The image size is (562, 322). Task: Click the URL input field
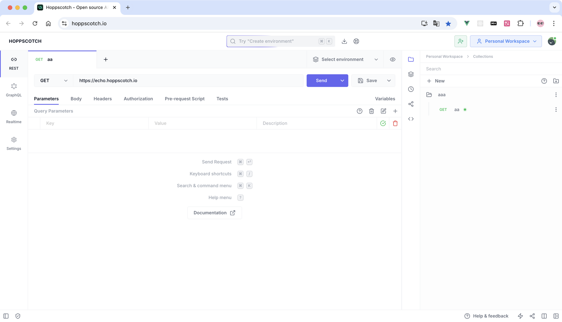(189, 80)
